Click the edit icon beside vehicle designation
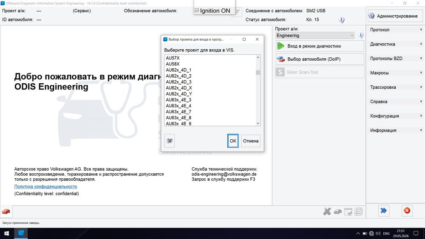The image size is (425, 239). [x=237, y=11]
